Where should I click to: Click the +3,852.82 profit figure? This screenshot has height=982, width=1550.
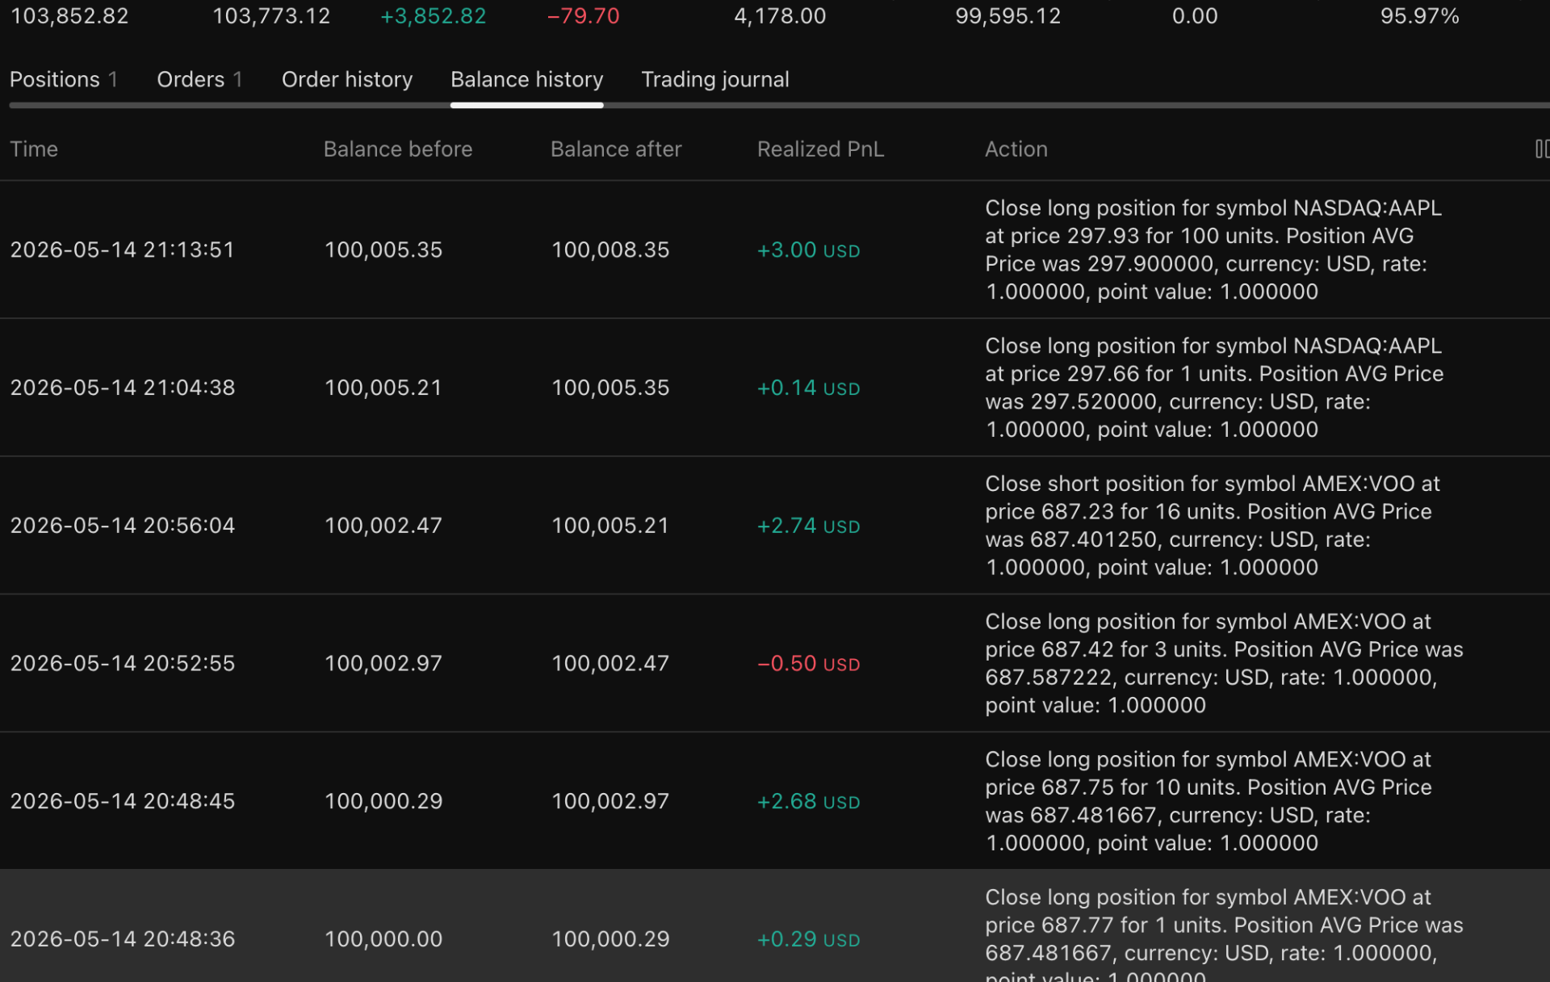click(434, 16)
